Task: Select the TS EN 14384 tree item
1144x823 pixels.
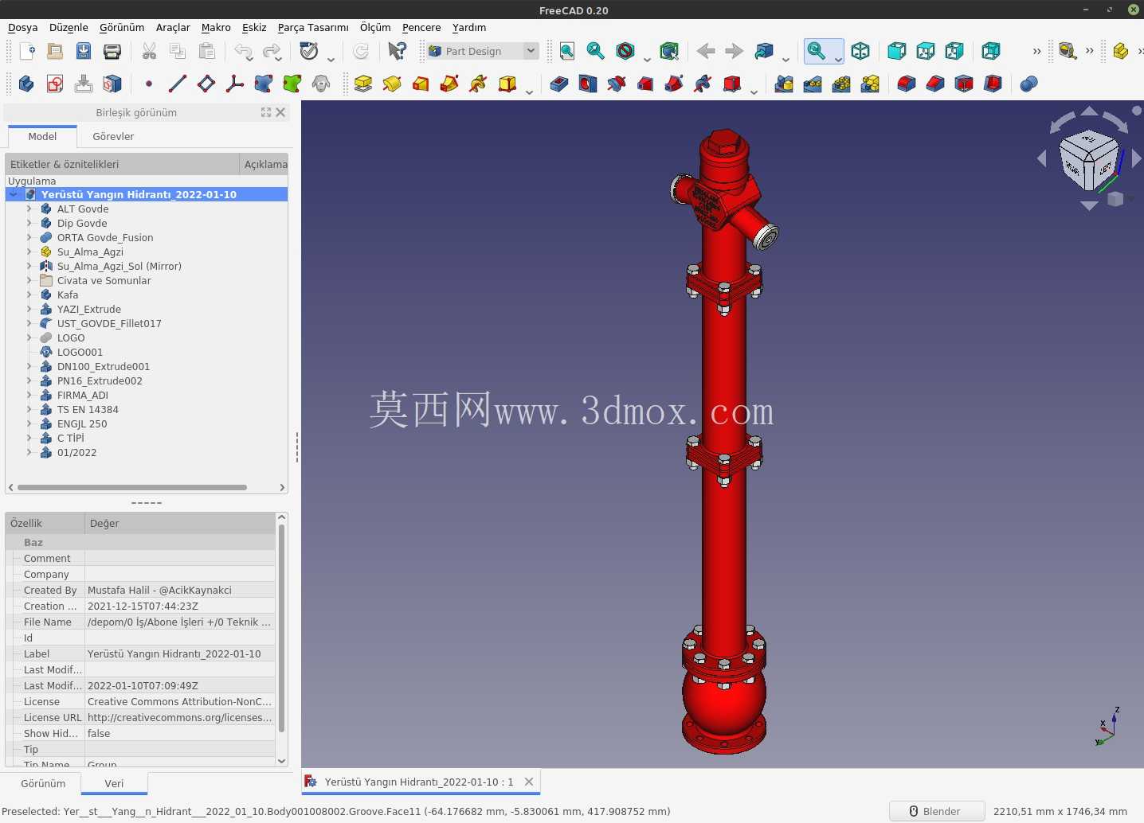Action: click(x=88, y=409)
